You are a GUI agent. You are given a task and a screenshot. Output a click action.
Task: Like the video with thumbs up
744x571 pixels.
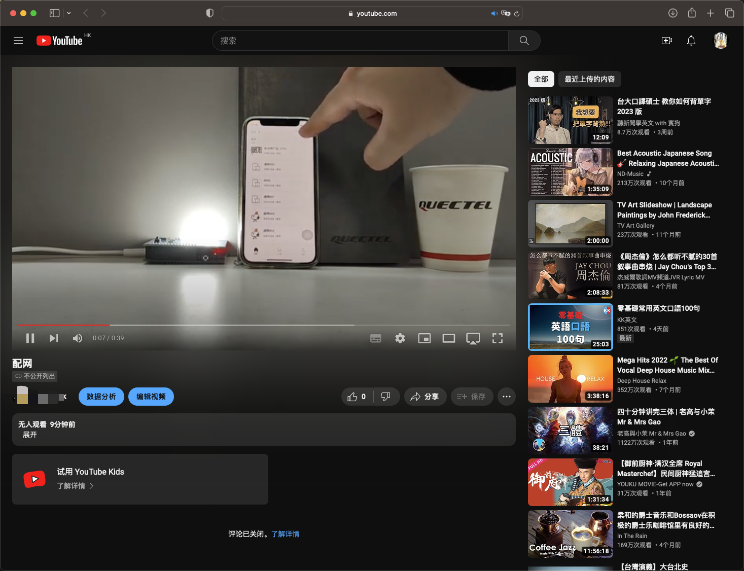pyautogui.click(x=357, y=397)
